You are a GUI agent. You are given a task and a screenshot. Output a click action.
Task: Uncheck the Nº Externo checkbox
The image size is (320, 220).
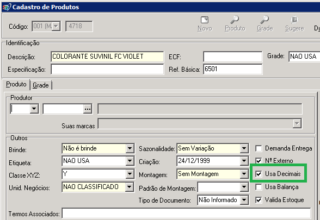(259, 161)
